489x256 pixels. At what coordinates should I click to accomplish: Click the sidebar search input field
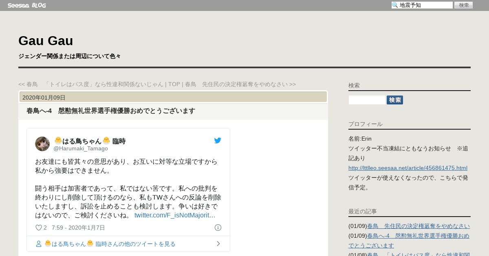[x=367, y=100]
